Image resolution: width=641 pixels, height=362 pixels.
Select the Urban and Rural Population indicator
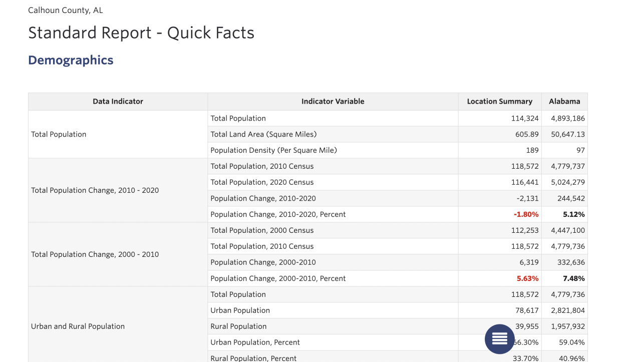tap(78, 326)
